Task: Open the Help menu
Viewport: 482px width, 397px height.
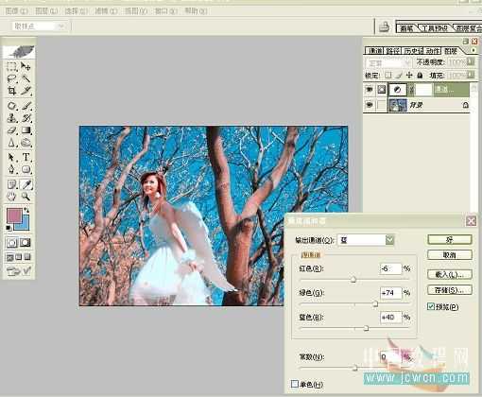Action: click(x=196, y=11)
